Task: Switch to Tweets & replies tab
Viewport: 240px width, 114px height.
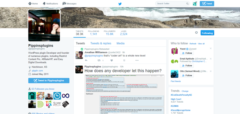Action: (101, 43)
